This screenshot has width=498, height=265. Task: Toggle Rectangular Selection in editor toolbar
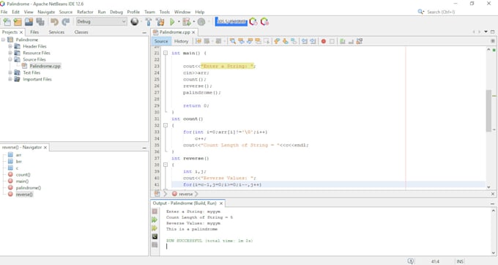coord(266,41)
